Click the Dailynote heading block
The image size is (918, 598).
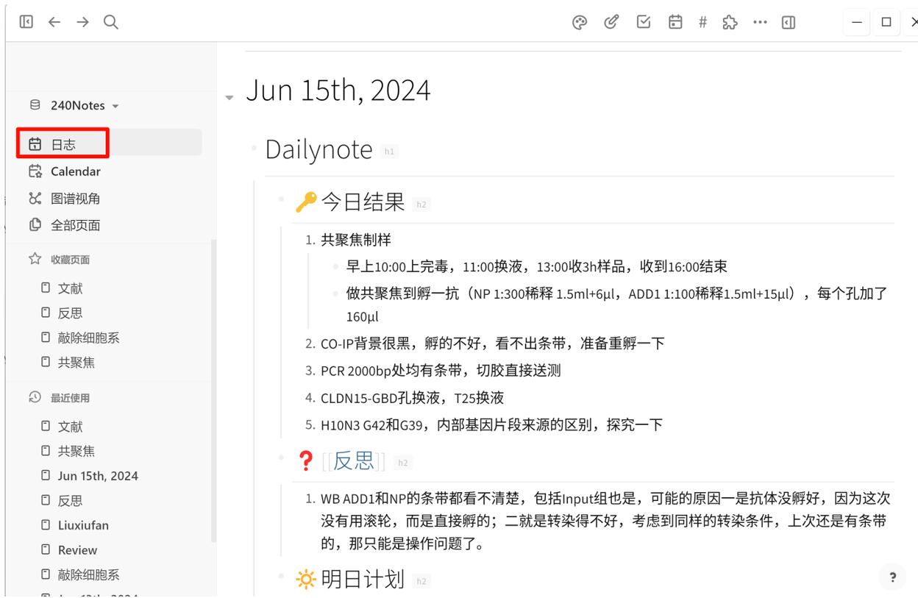319,150
